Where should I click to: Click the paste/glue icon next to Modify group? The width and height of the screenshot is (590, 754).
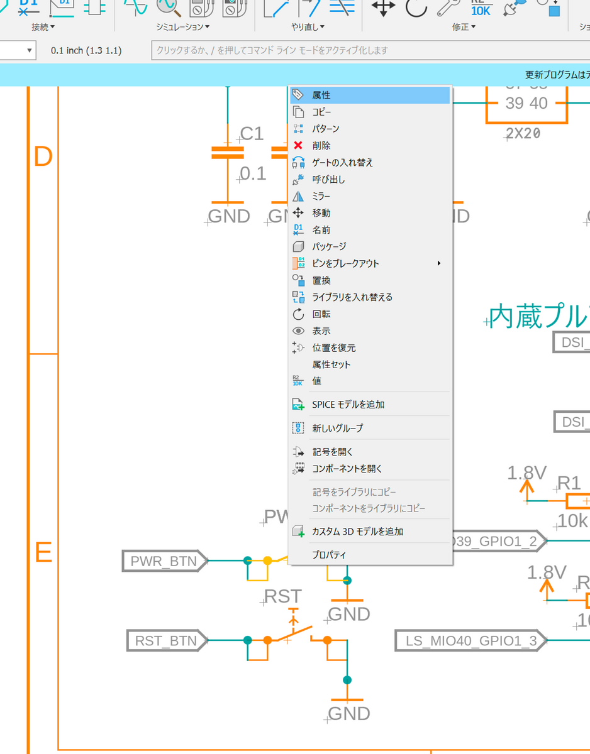511,8
